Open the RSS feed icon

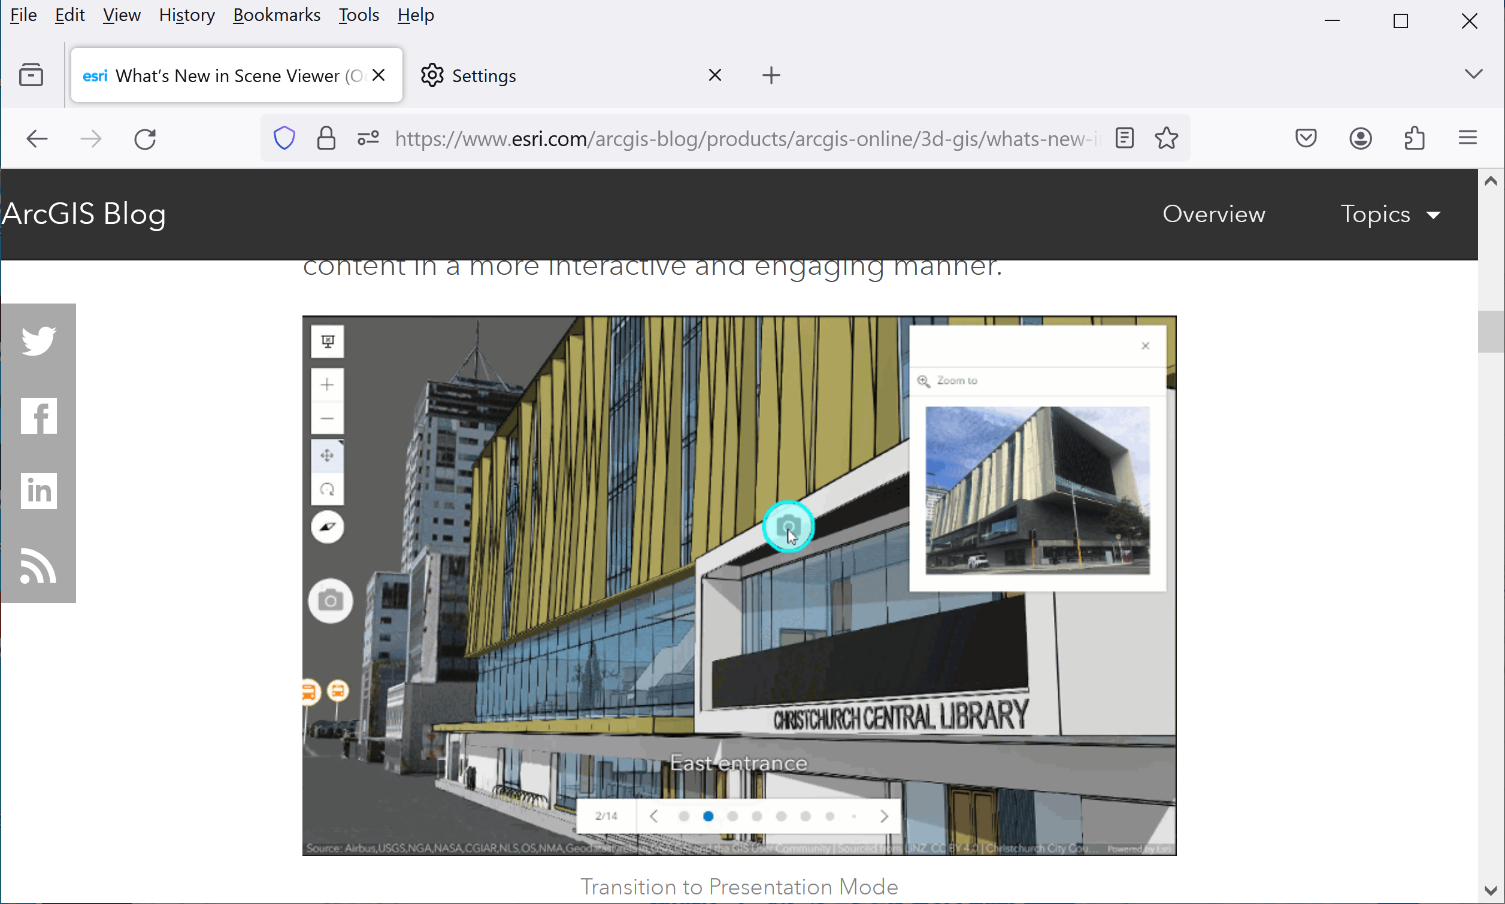38,566
